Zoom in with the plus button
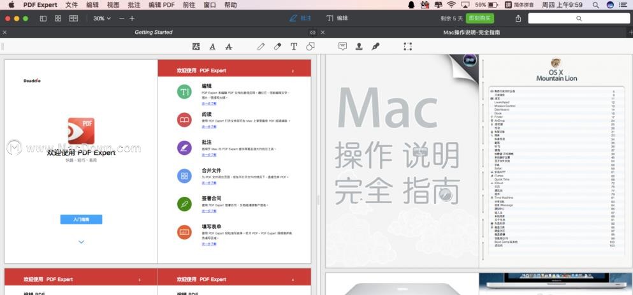 (x=132, y=18)
